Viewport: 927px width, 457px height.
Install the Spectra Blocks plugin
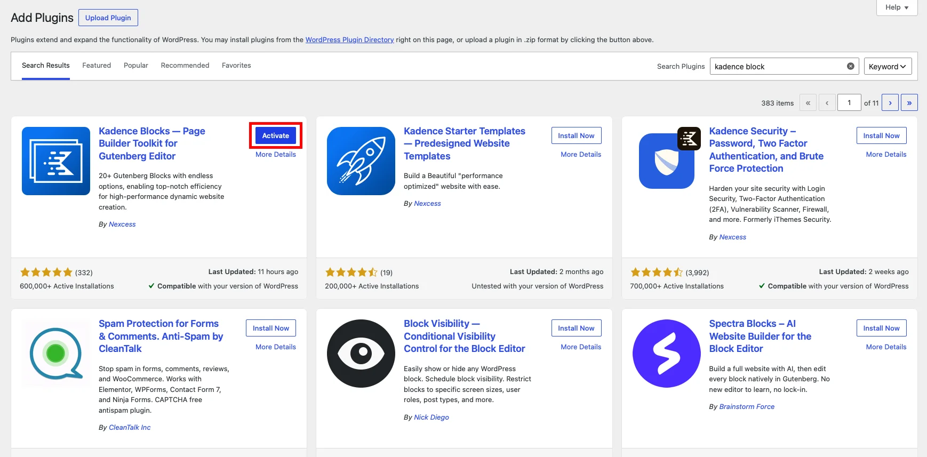tap(881, 328)
